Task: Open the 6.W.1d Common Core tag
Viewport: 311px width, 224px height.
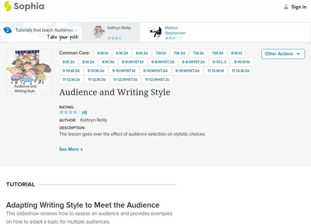Action: click(103, 53)
